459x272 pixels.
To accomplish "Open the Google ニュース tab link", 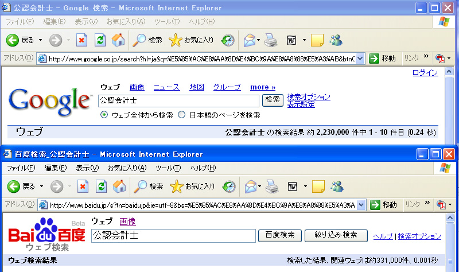I will coord(166,87).
